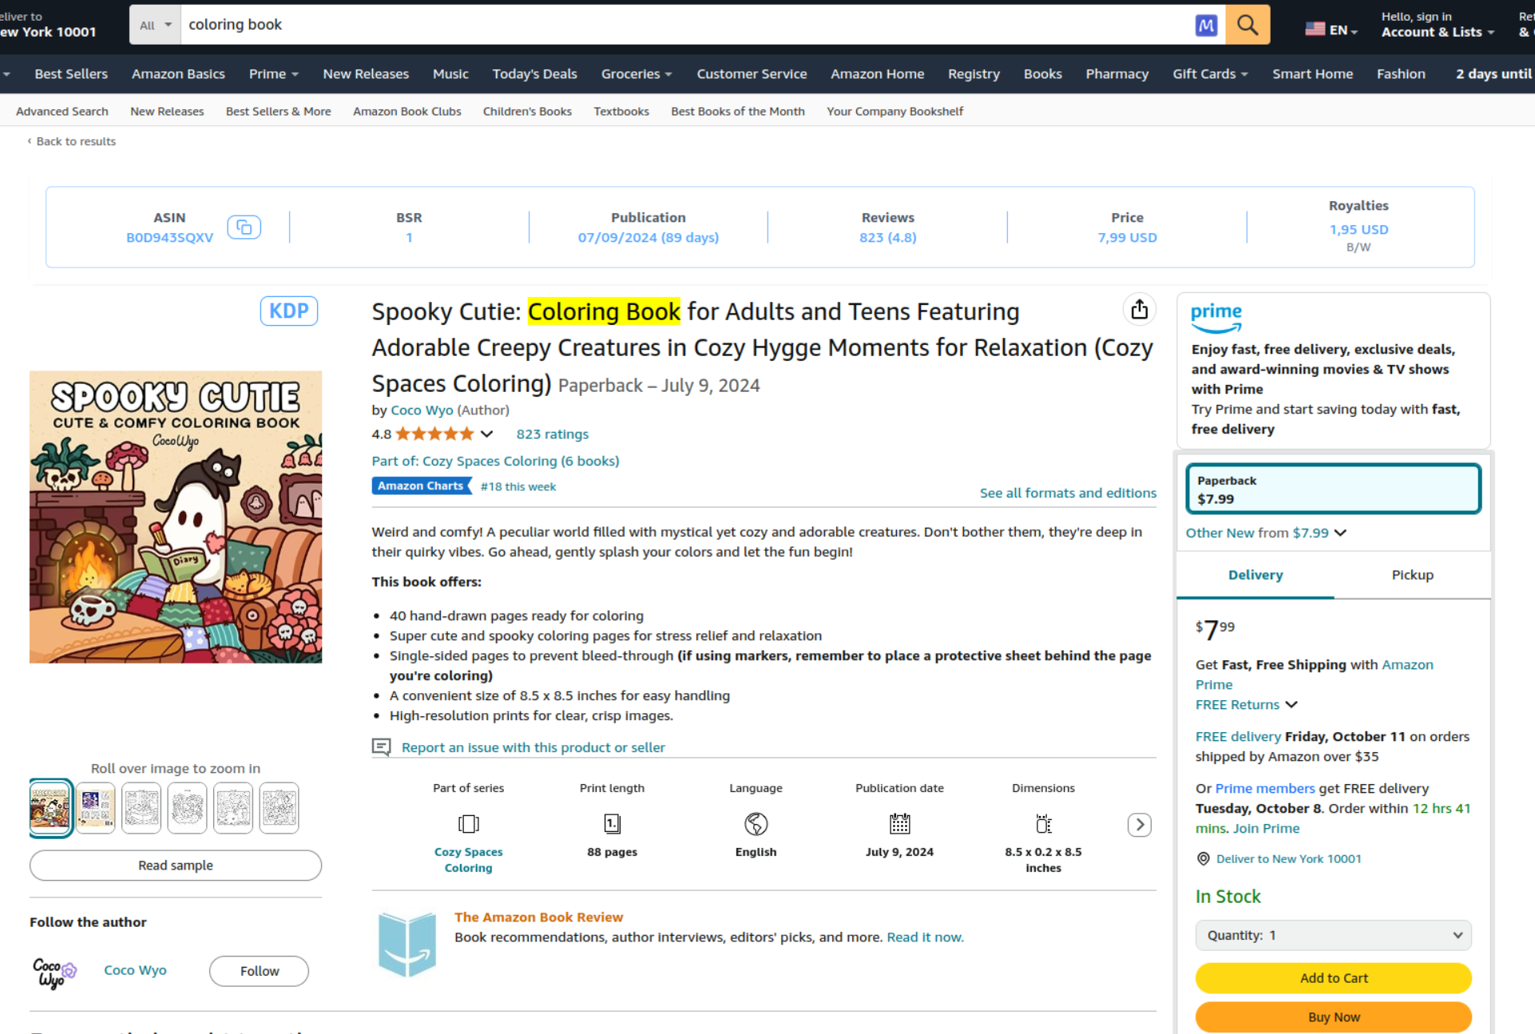This screenshot has width=1535, height=1034.
Task: Open Coco Wyo author link under title
Action: pyautogui.click(x=422, y=410)
